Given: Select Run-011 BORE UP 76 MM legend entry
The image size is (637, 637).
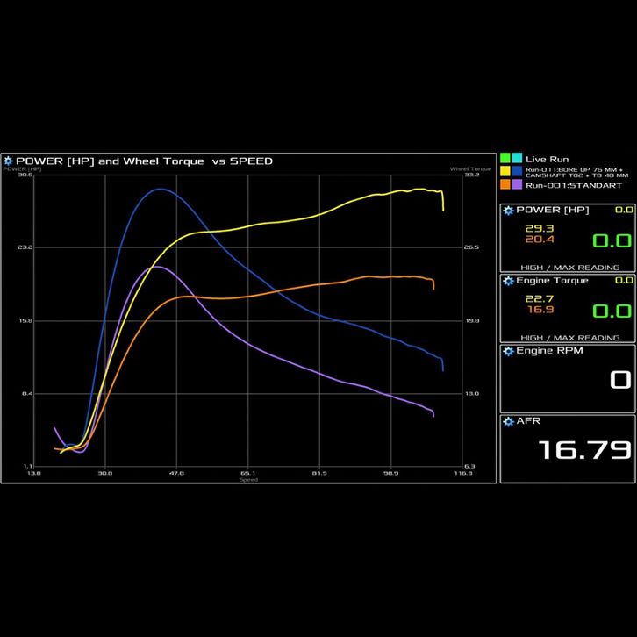Looking at the screenshot, I should 573,172.
